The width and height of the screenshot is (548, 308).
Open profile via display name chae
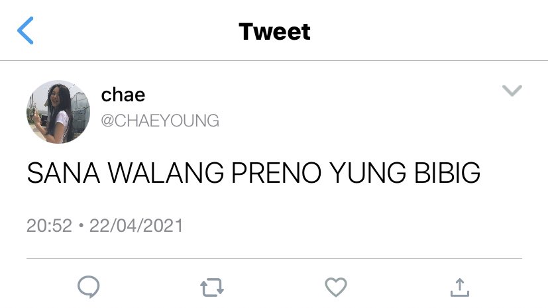pos(123,95)
